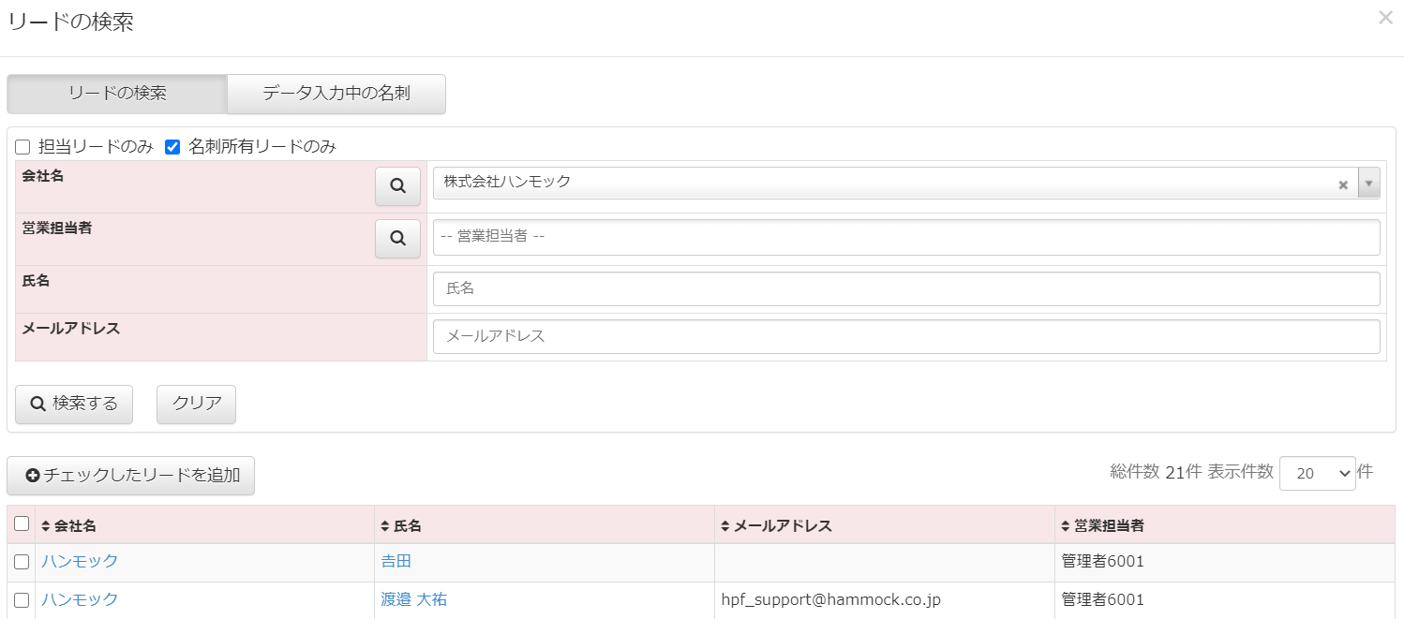1404x619 pixels.
Task: Uncheck 名刺所有リードのみ checkbox
Action: pyautogui.click(x=172, y=147)
